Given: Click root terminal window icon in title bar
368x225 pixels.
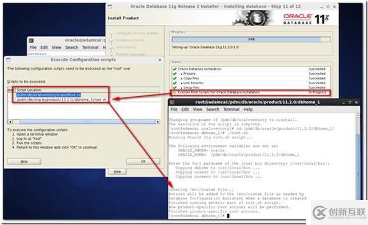Looking at the screenshot, I should (172, 103).
